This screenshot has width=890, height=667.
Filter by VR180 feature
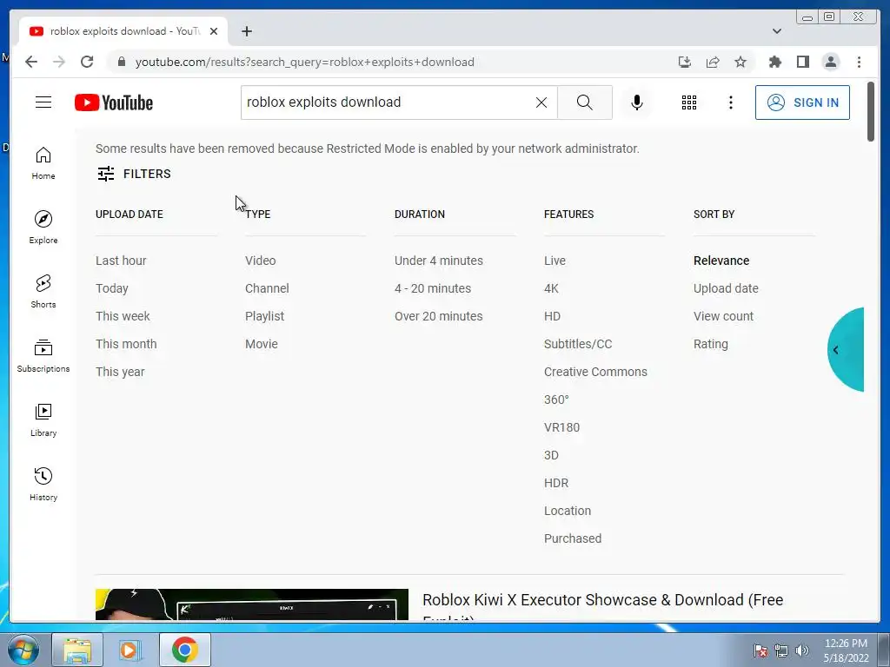coord(561,427)
